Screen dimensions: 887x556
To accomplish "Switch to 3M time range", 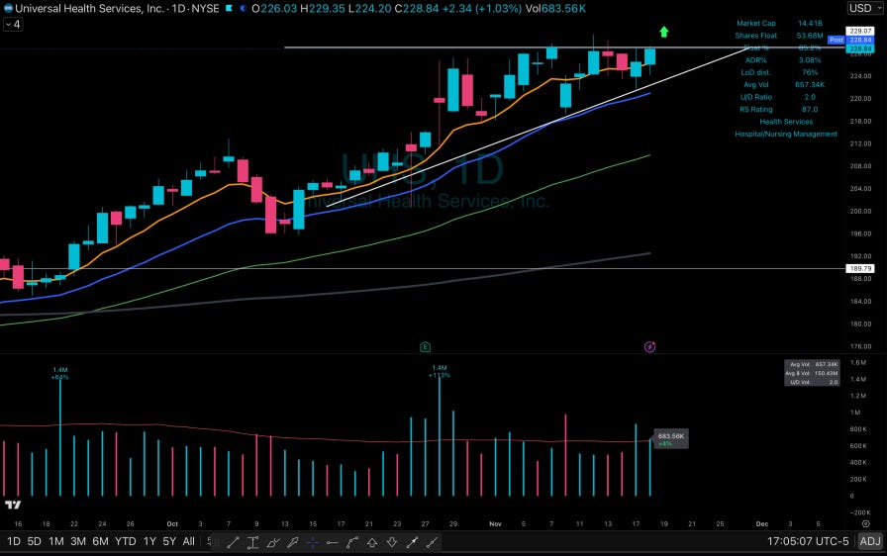I will click(78, 541).
